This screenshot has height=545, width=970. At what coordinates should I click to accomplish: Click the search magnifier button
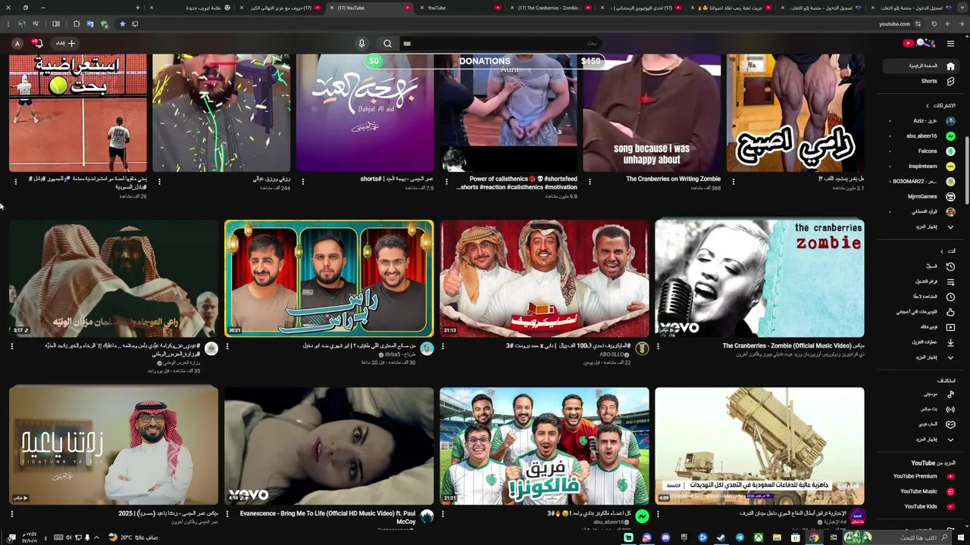[387, 43]
